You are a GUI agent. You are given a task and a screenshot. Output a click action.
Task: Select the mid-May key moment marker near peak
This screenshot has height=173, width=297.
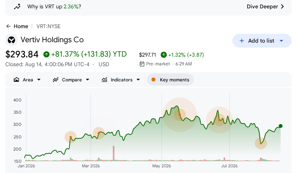(x=180, y=115)
